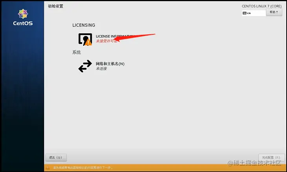Viewport: 287px width, 172px height.
Task: Click the CentOS logo emblem
Action: [x=23, y=14]
